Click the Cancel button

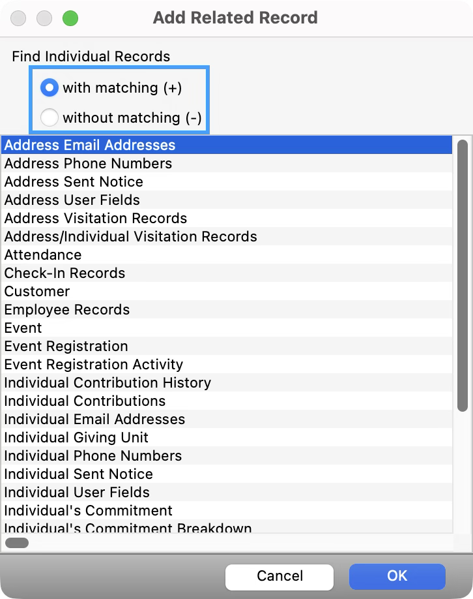pyautogui.click(x=279, y=576)
